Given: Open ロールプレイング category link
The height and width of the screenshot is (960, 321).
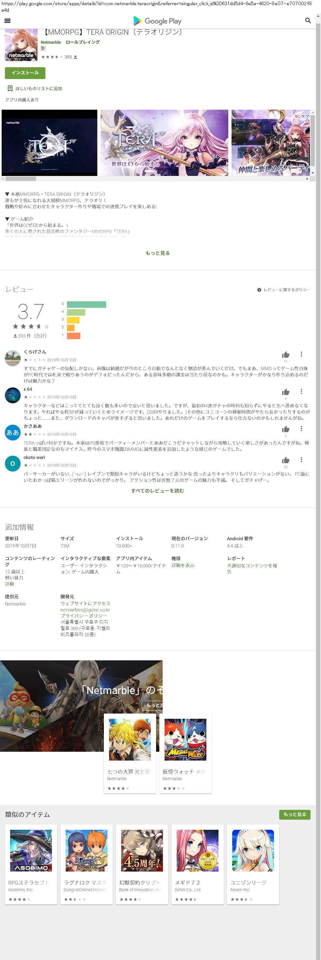Looking at the screenshot, I should tap(82, 42).
